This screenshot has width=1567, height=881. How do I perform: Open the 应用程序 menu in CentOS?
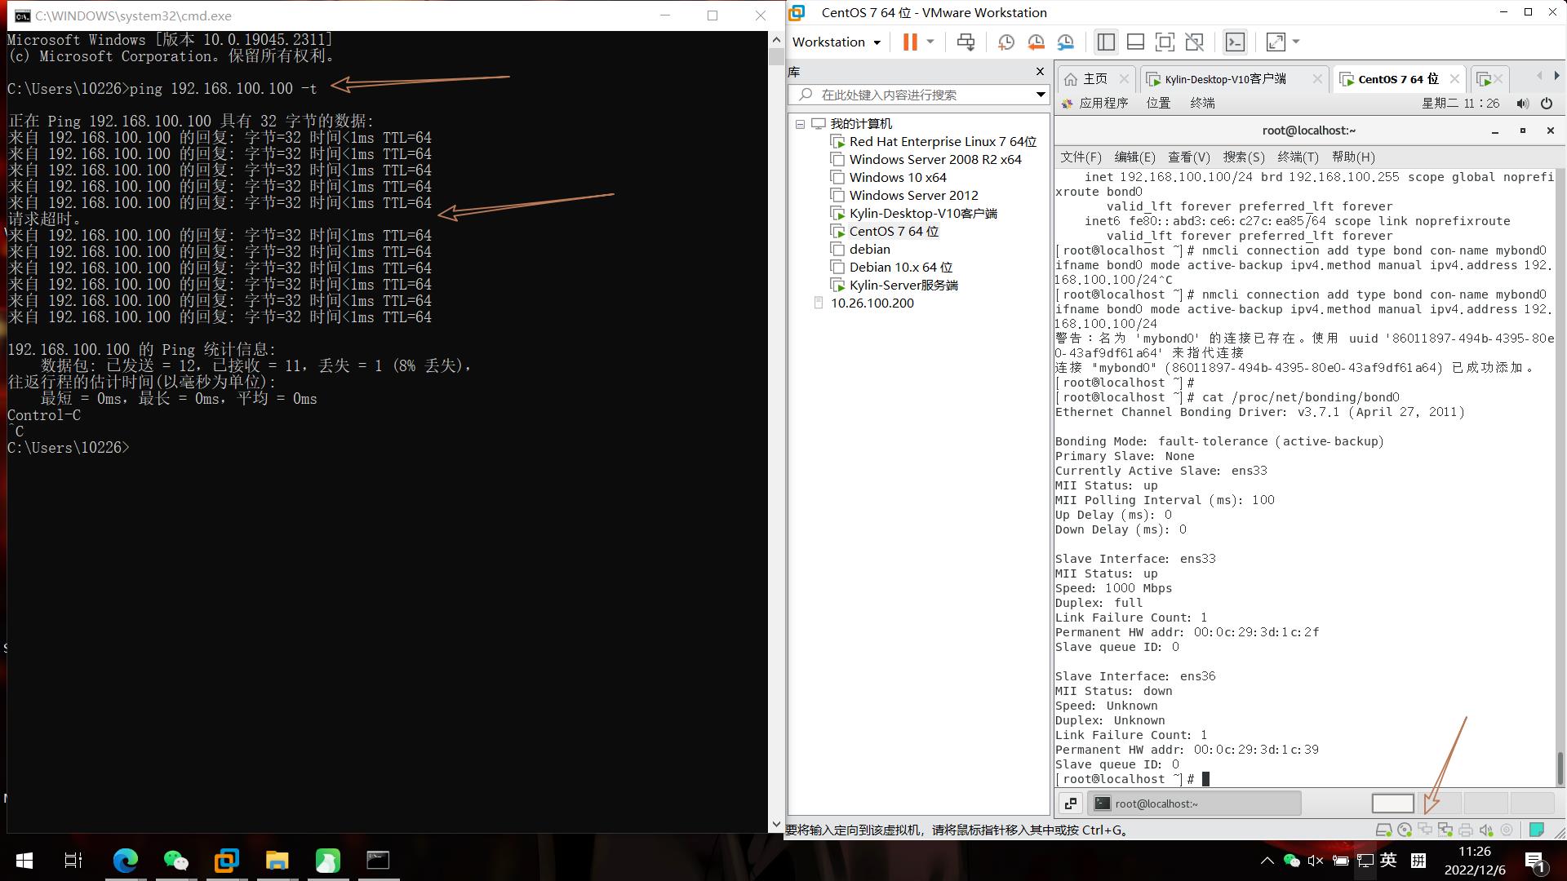1094,104
